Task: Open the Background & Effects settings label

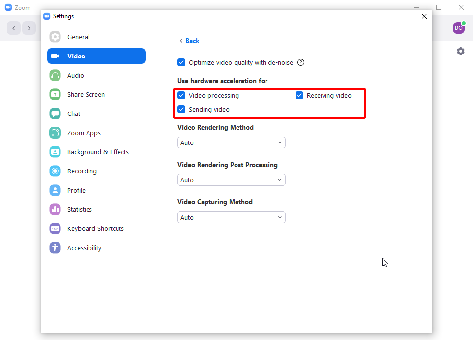Action: click(x=98, y=152)
